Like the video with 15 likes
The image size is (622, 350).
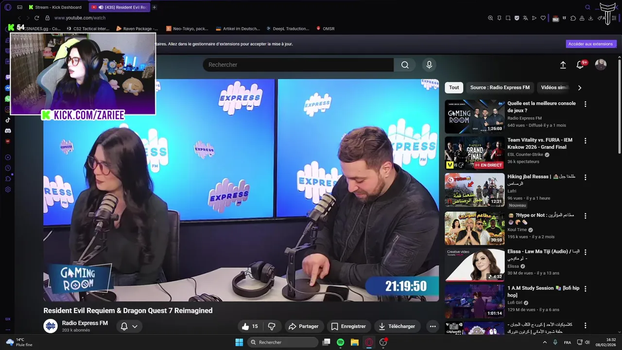tap(250, 326)
